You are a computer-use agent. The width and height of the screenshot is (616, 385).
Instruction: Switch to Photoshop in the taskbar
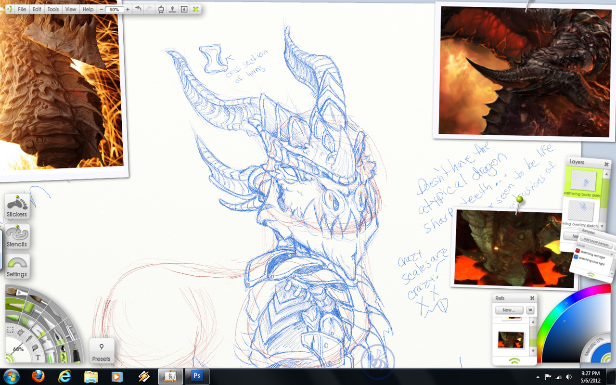point(197,376)
